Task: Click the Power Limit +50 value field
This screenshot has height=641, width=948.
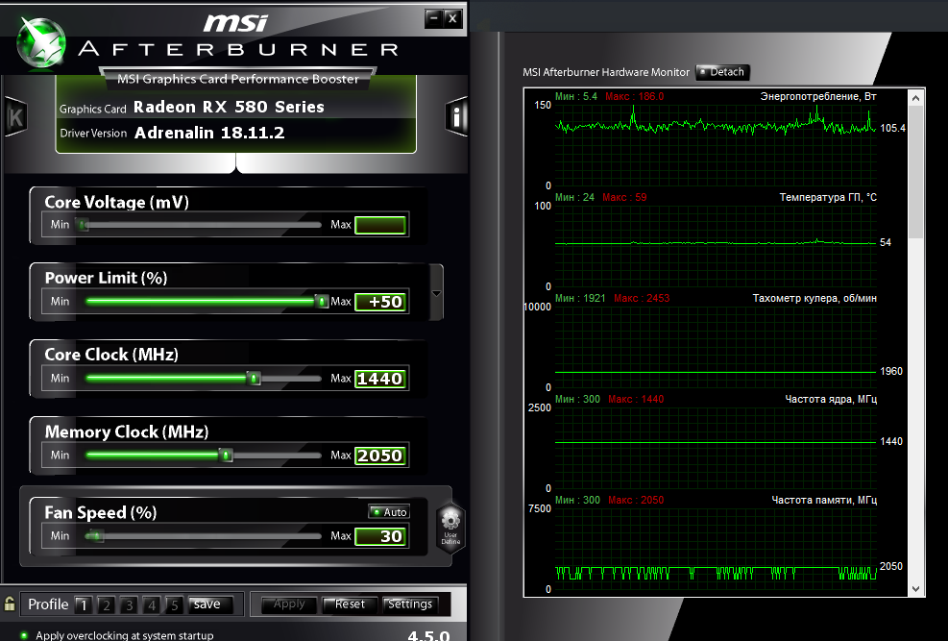Action: click(x=380, y=302)
